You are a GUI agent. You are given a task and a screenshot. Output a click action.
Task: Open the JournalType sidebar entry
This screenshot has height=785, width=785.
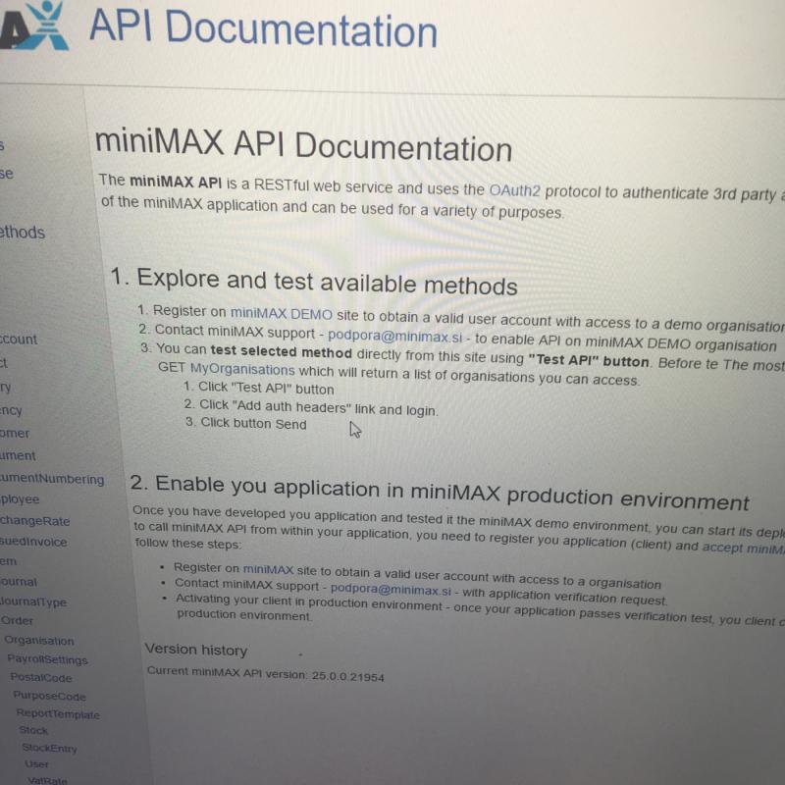(32, 602)
